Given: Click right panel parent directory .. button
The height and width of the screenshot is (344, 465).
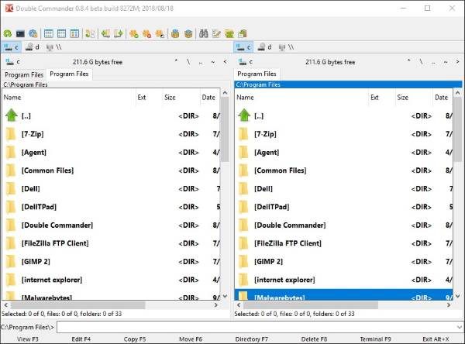Looking at the screenshot, I should pos(433,62).
